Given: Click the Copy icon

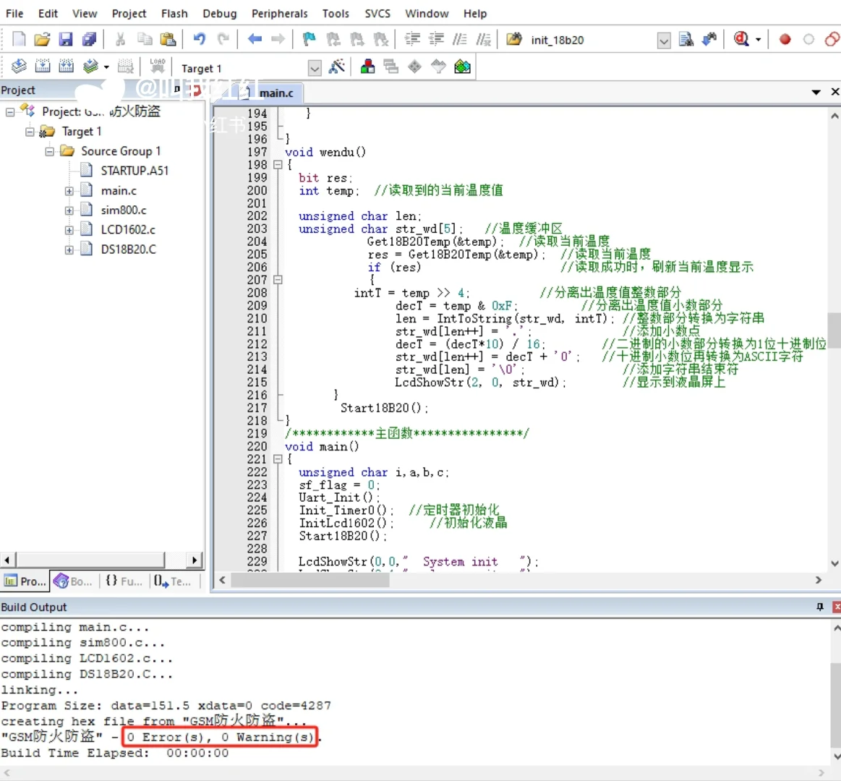Looking at the screenshot, I should [145, 39].
